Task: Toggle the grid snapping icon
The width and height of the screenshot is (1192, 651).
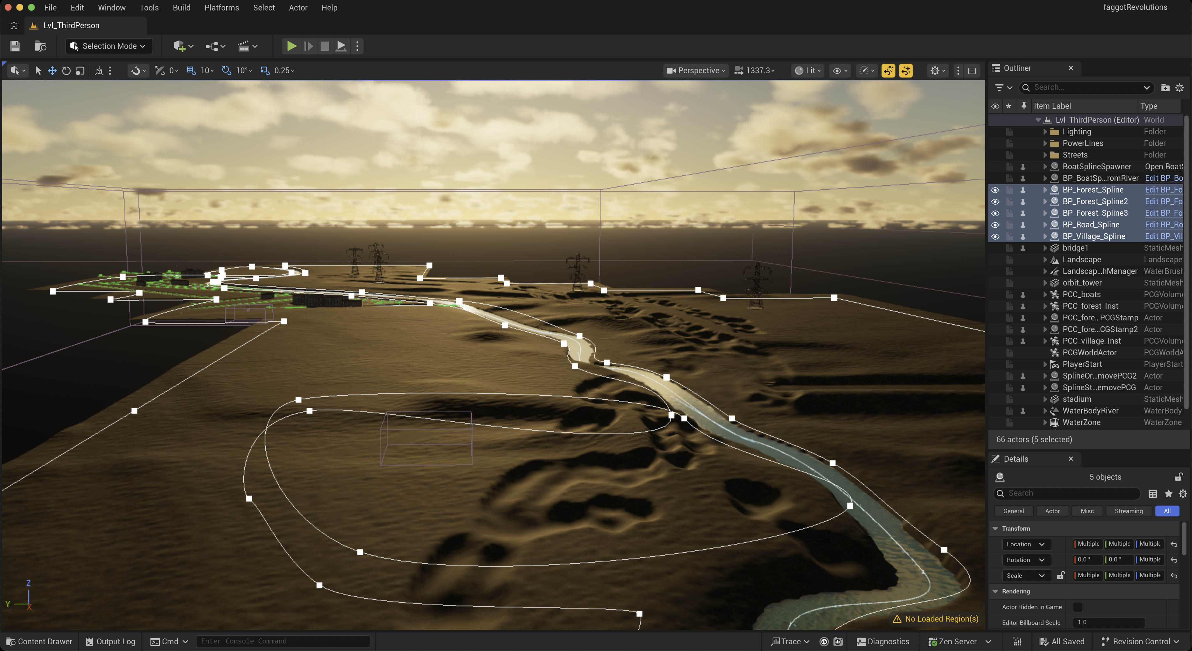Action: (191, 71)
